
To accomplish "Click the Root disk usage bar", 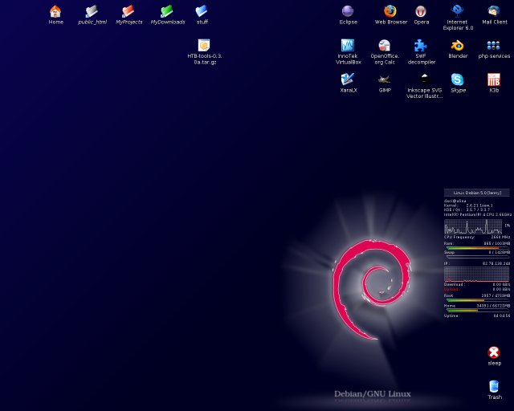I will (x=477, y=300).
